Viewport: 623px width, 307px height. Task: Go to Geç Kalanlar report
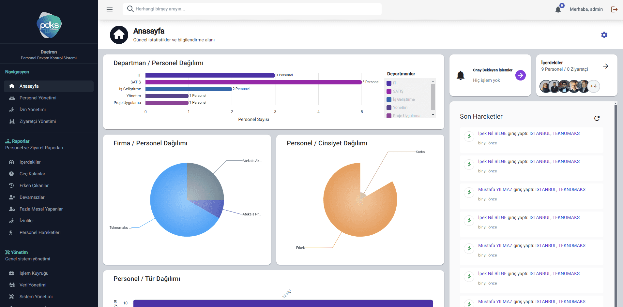coord(32,174)
